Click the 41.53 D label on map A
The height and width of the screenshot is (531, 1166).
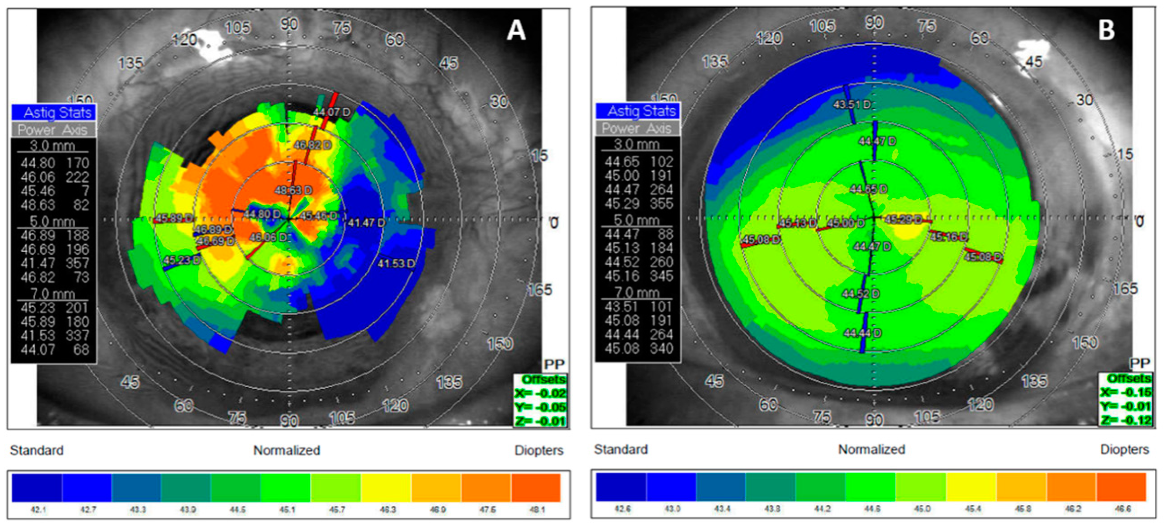(x=396, y=263)
